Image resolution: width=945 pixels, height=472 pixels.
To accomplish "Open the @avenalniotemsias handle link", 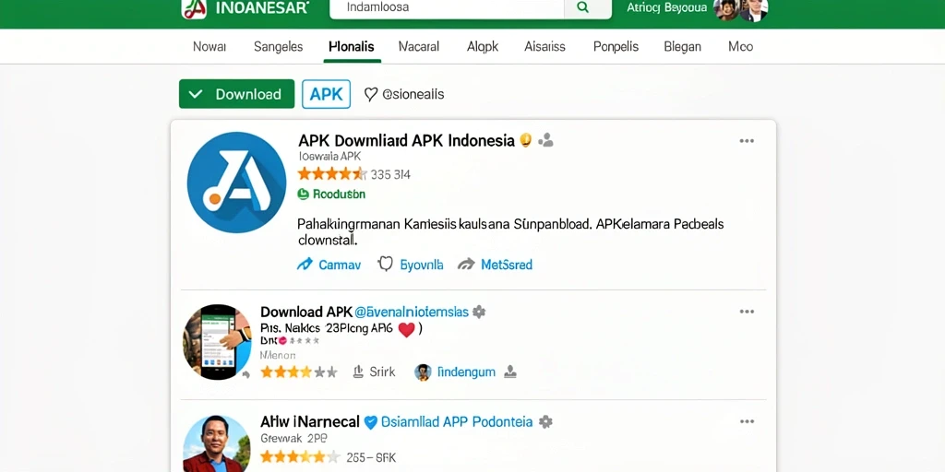I will click(412, 312).
